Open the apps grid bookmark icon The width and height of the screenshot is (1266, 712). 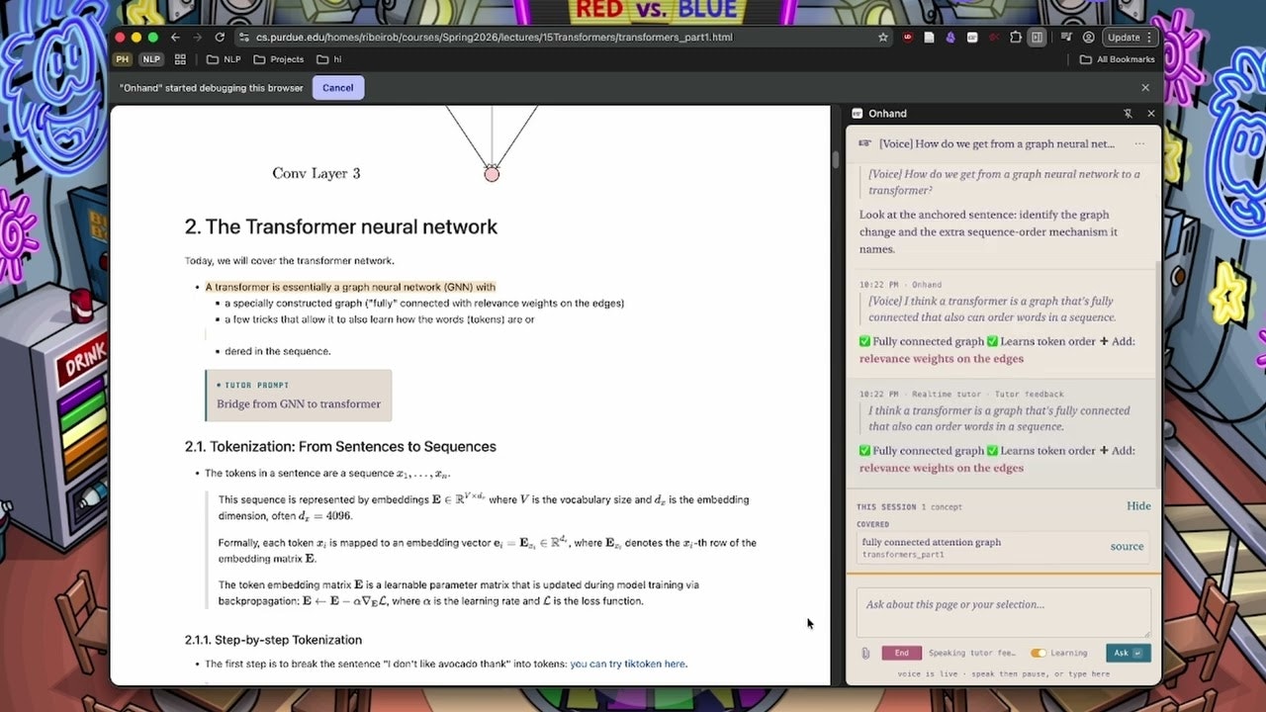click(x=180, y=59)
